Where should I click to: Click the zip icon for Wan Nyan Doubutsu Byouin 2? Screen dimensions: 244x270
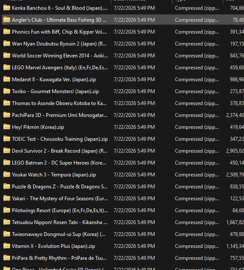(x=7, y=43)
